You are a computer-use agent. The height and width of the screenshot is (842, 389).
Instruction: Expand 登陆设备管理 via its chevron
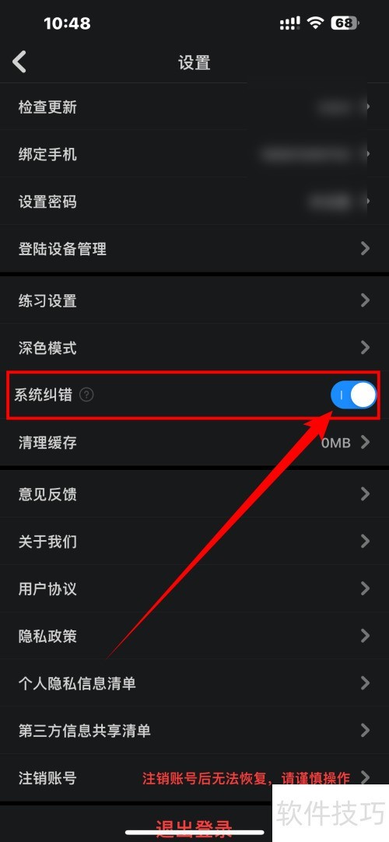(366, 248)
